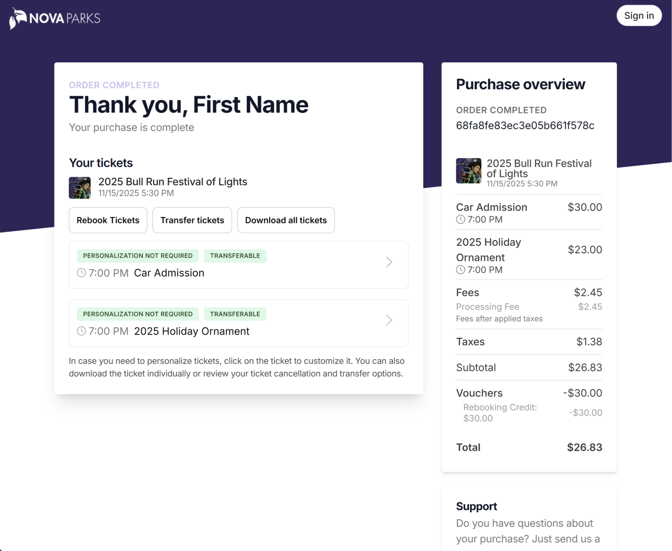Expand the Car Admission ticket details chevron
The width and height of the screenshot is (672, 551).
(389, 262)
